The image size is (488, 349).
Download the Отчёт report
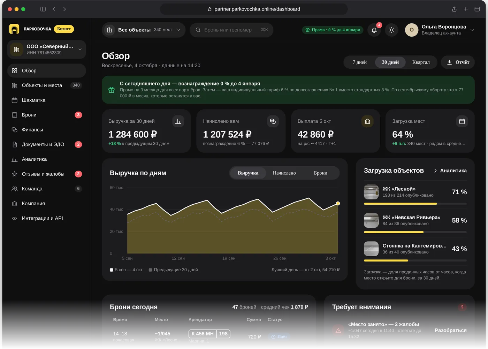pyautogui.click(x=458, y=62)
